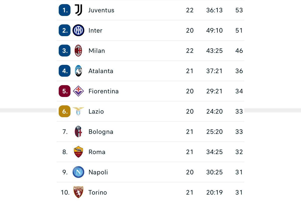Click the Roma club crest
301x201 pixels.
click(78, 152)
